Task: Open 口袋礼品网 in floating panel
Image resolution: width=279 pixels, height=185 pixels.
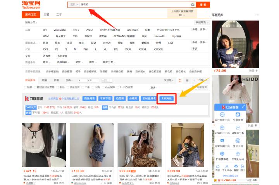Action: (238, 156)
